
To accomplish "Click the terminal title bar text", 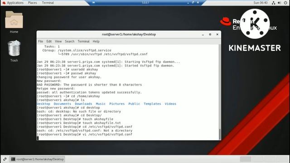I will 129,34.
